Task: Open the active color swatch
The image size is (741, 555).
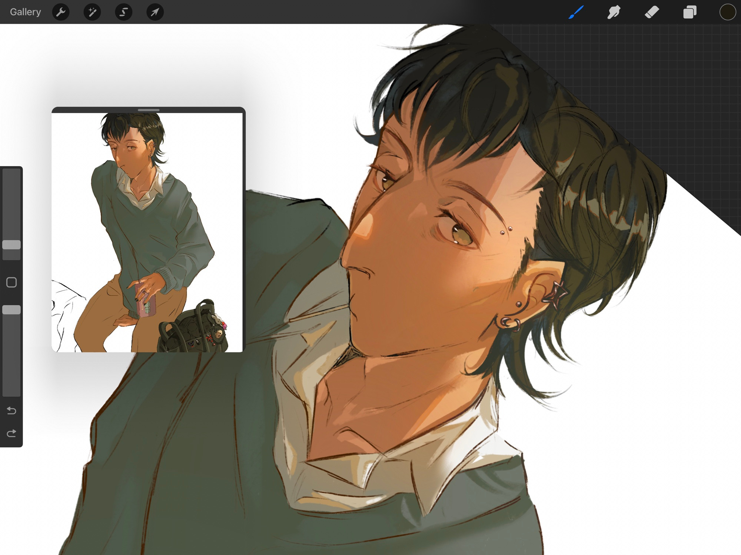Action: [x=728, y=12]
